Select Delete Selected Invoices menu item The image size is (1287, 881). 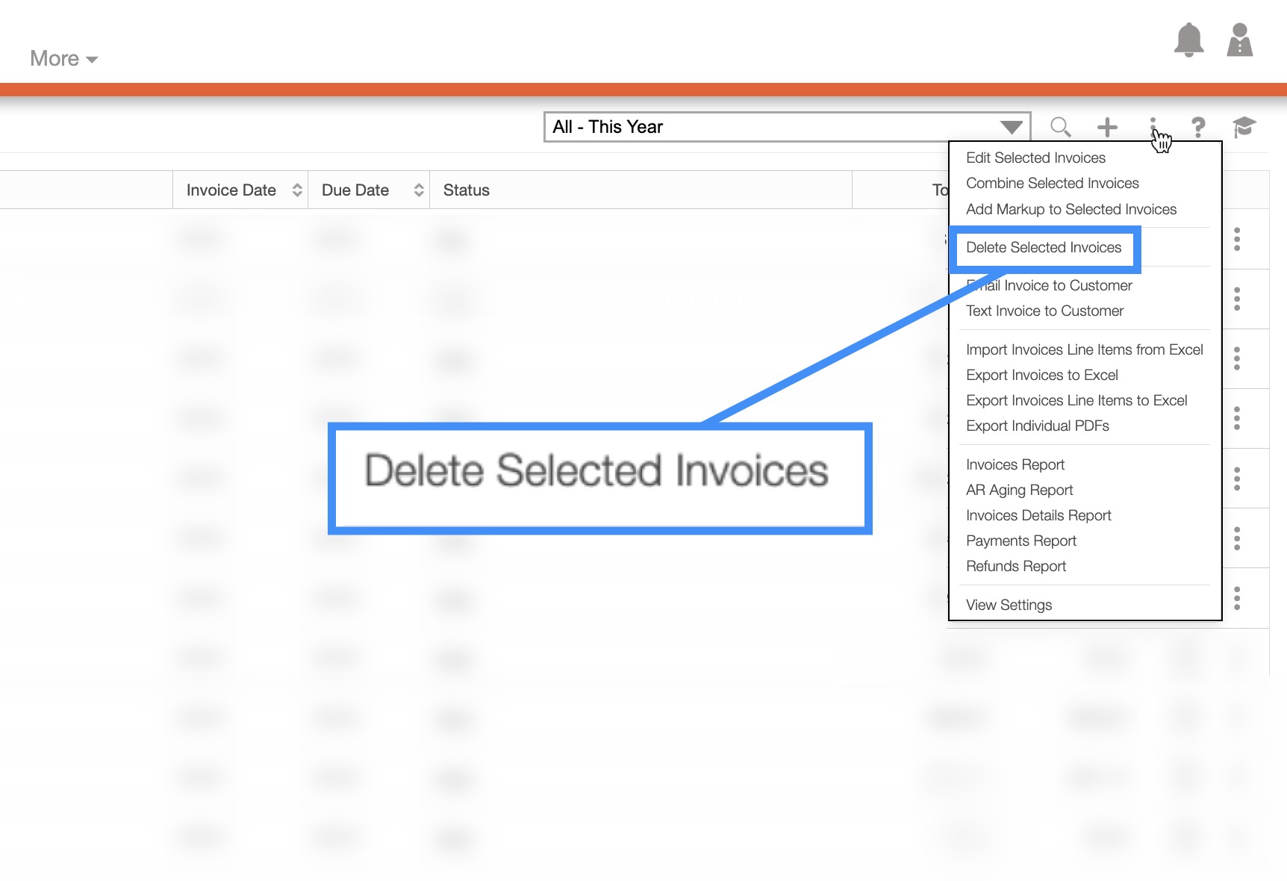(x=1043, y=248)
